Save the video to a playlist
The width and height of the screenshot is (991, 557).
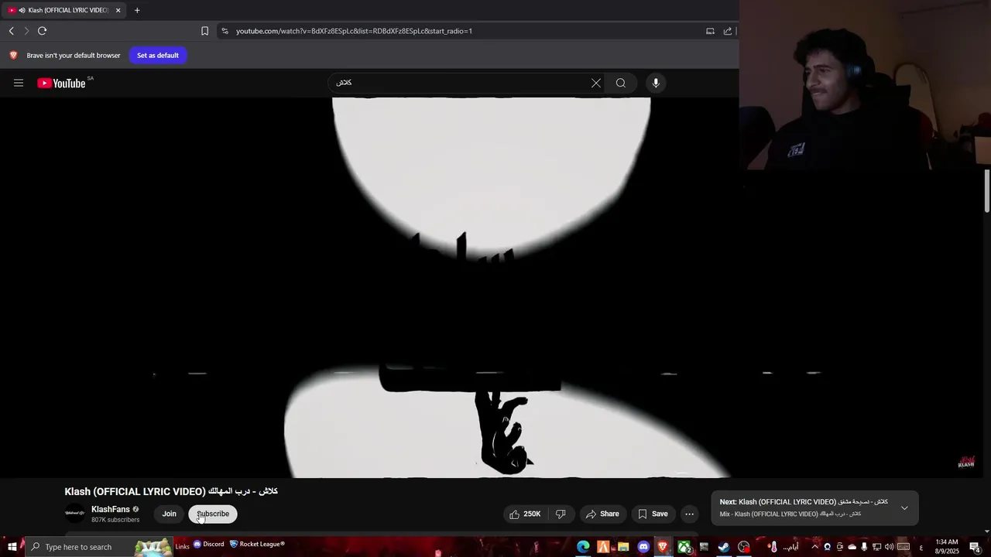[653, 514]
